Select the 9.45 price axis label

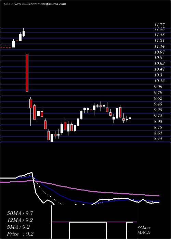tap(159, 104)
